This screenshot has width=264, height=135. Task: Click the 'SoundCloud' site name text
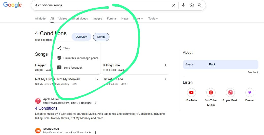pos(51,129)
